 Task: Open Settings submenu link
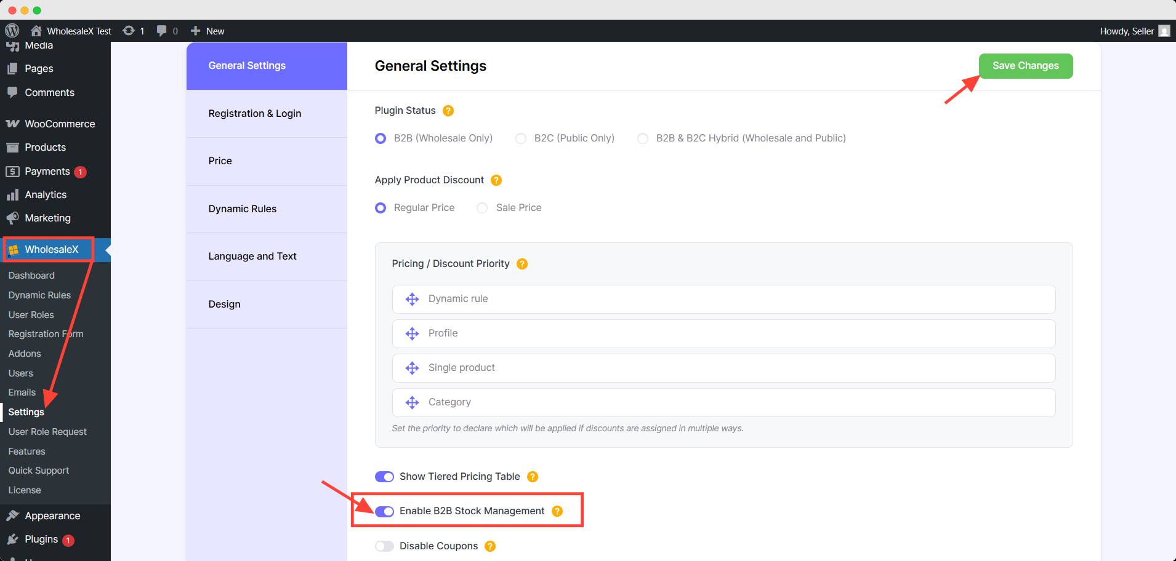26,412
